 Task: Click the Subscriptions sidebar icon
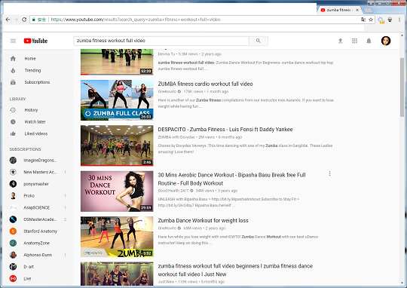coord(13,82)
